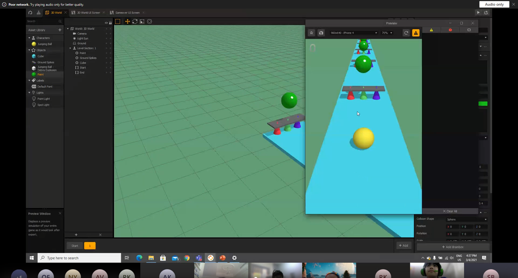The width and height of the screenshot is (518, 278).
Task: Collapse the Lights asset group
Action: tap(30, 93)
